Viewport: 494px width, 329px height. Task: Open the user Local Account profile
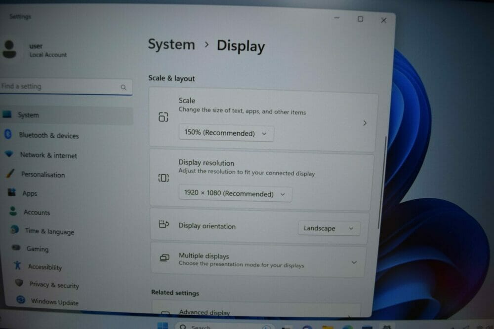pyautogui.click(x=35, y=50)
